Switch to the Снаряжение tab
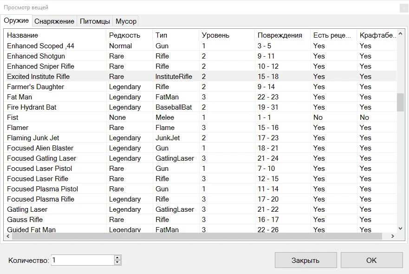The width and height of the screenshot is (409, 274). [54, 21]
